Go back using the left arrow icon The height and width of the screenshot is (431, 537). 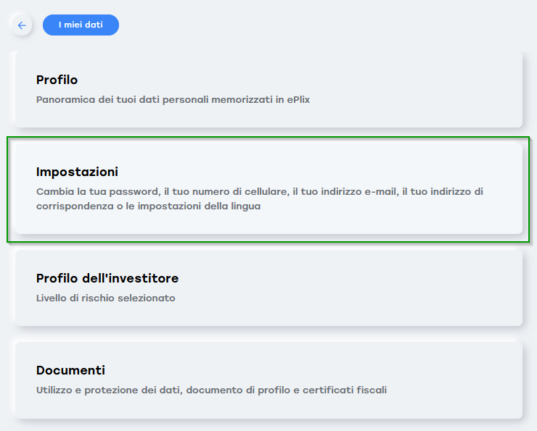[22, 25]
